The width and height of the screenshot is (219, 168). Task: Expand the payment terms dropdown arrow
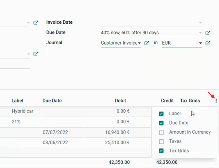click(201, 33)
